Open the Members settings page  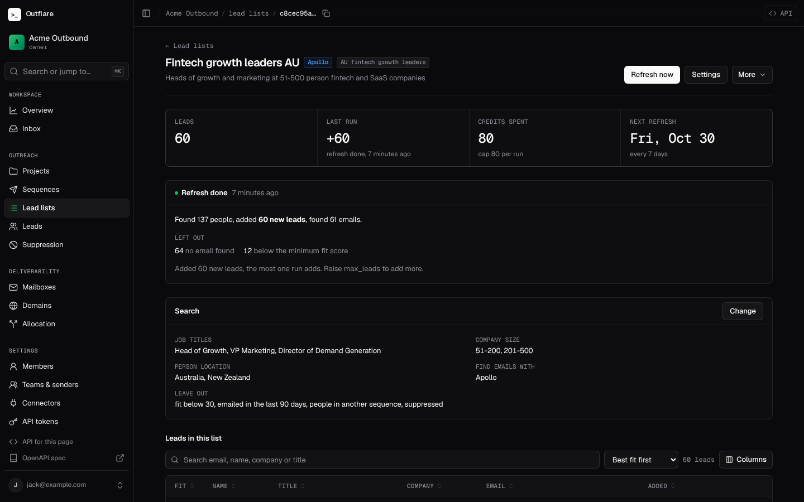click(x=66, y=366)
